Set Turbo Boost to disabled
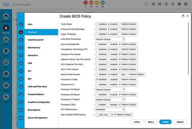192x129 pixels. tap(97, 24)
